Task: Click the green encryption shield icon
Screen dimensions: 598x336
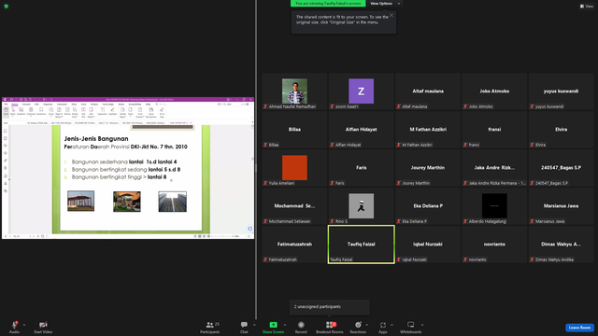Action: coord(7,7)
